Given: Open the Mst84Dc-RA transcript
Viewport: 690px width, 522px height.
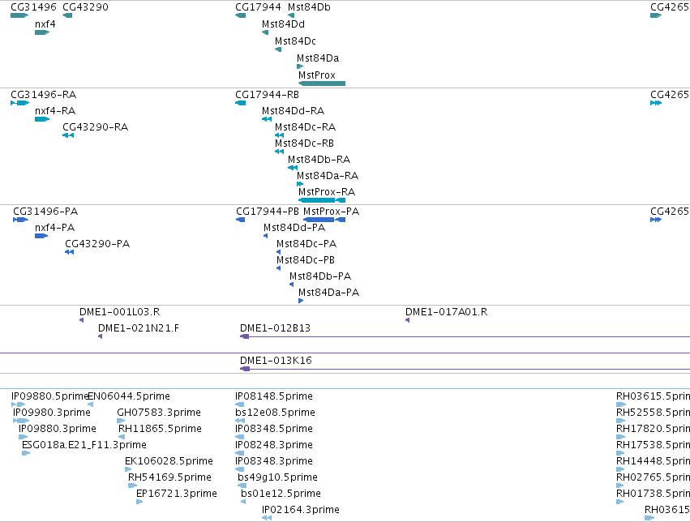Looking at the screenshot, I should click(279, 135).
